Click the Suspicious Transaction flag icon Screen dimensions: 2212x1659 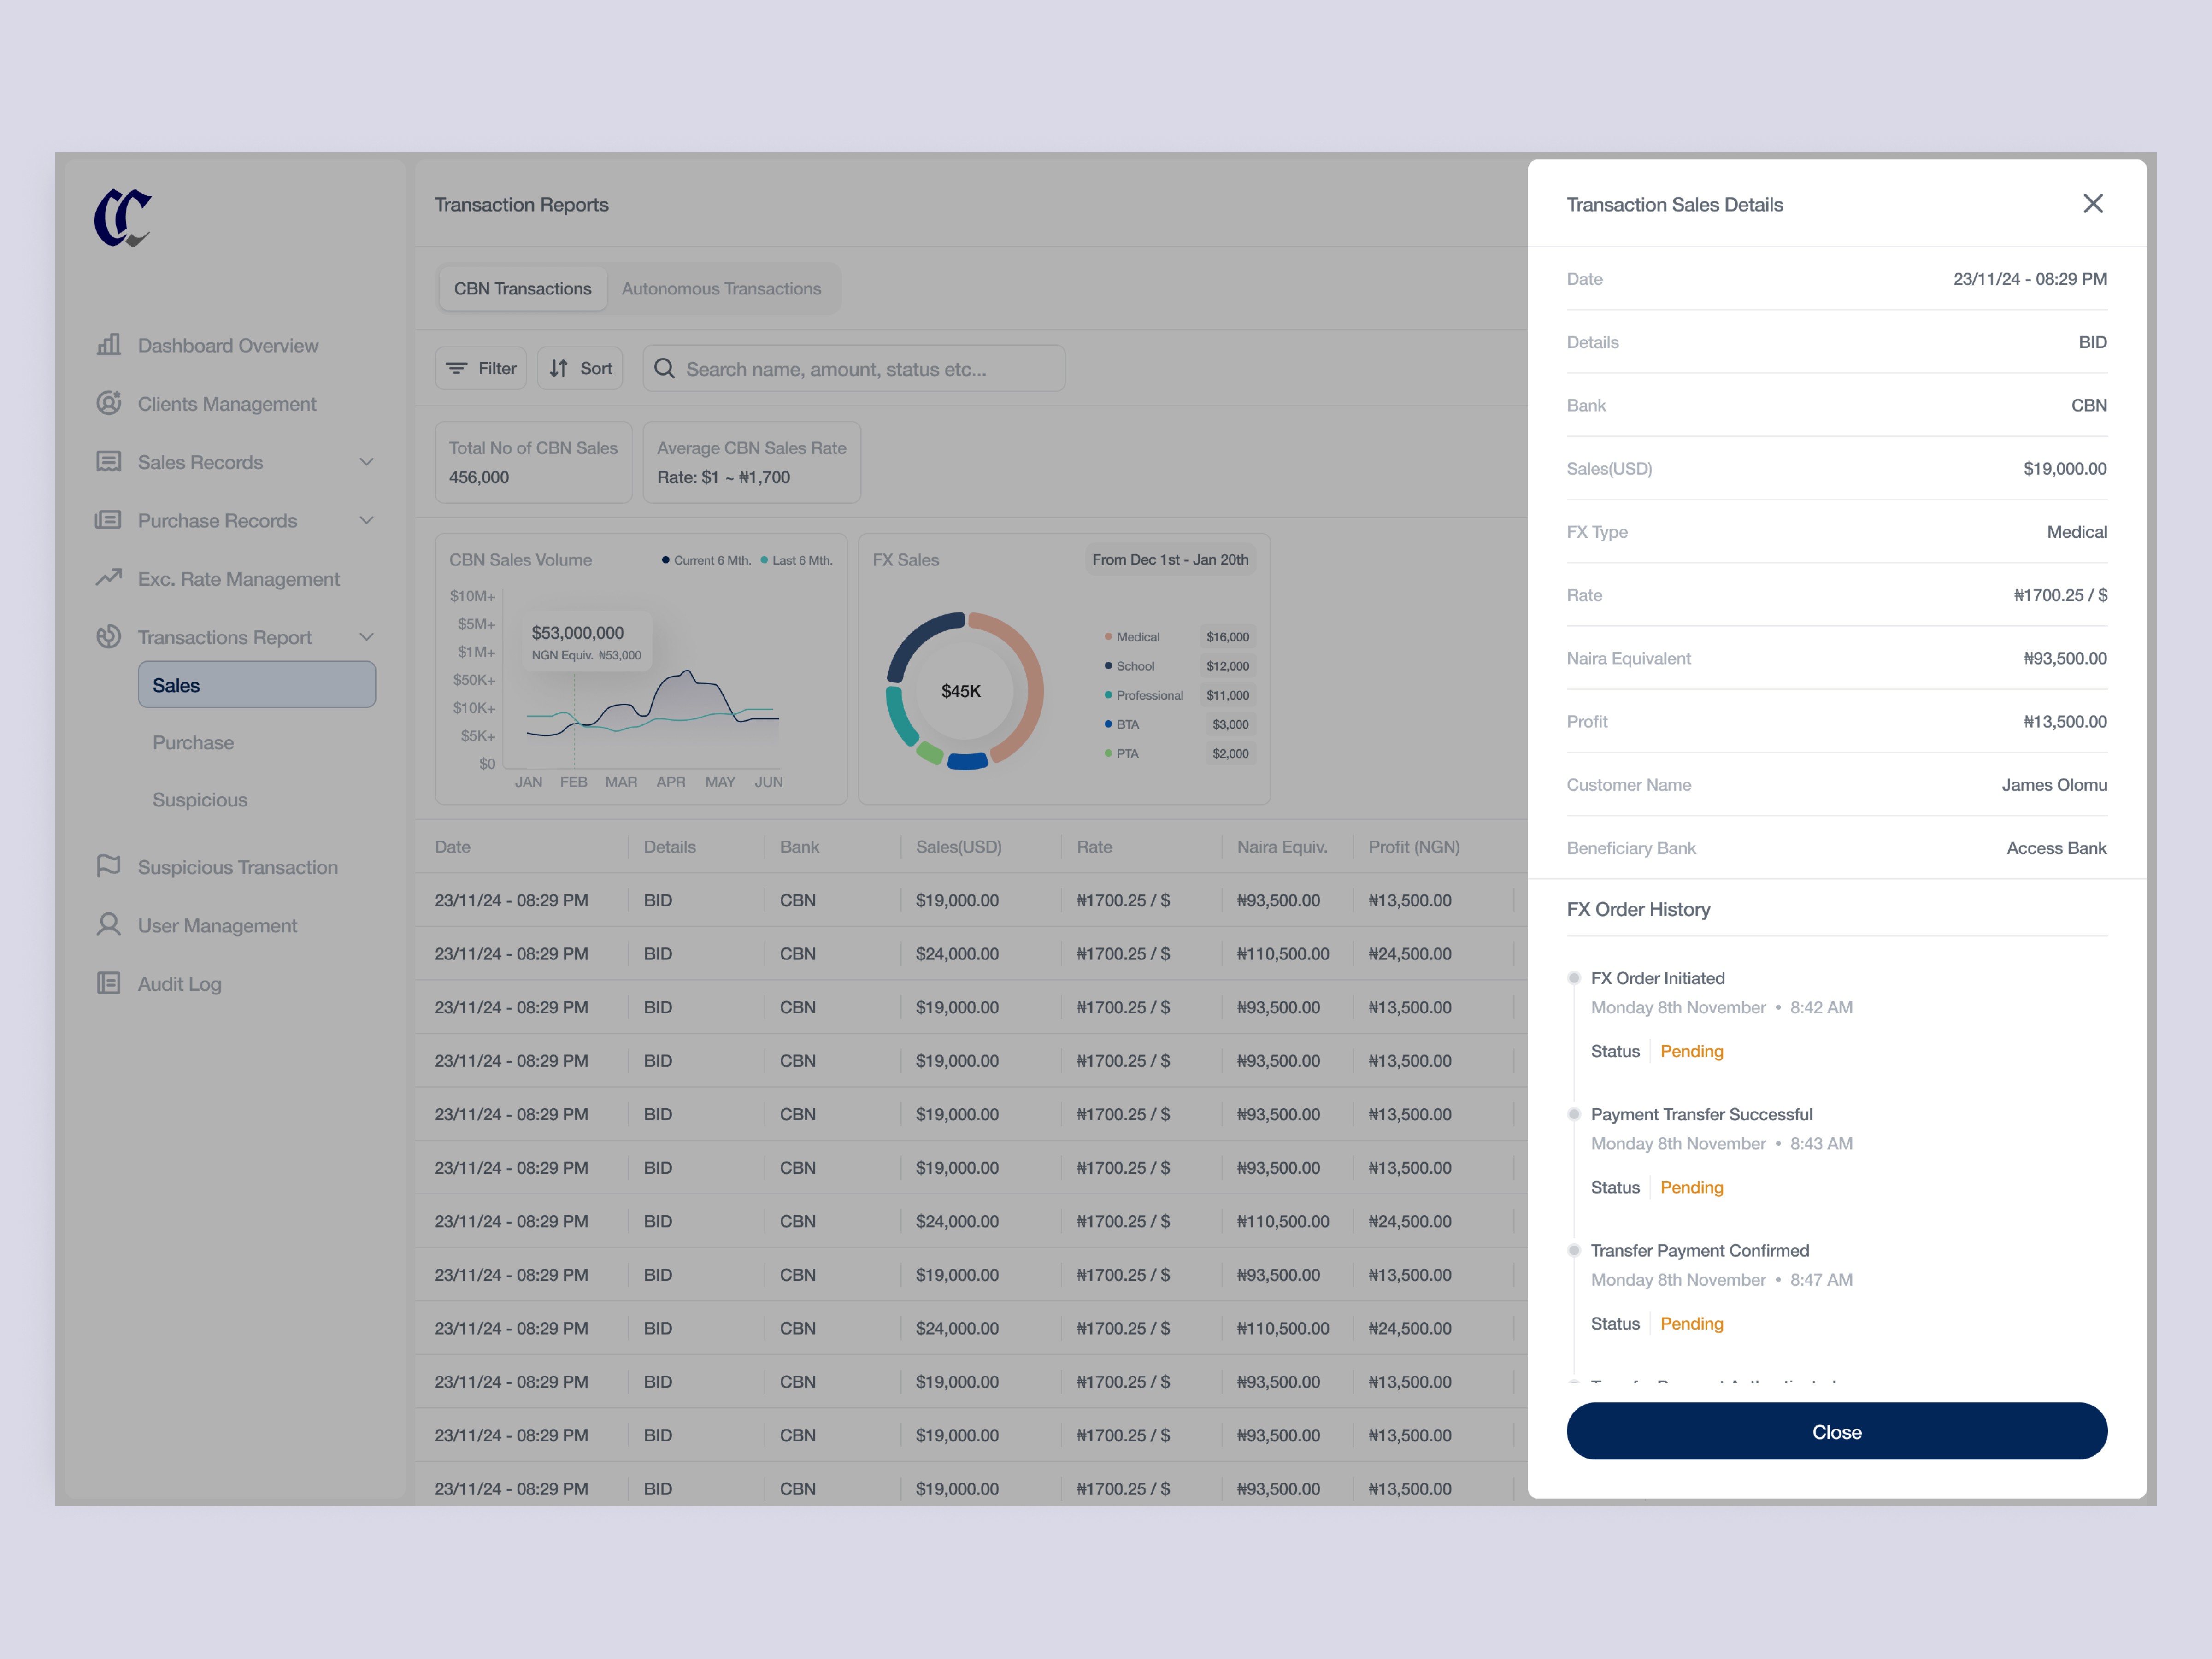point(109,866)
